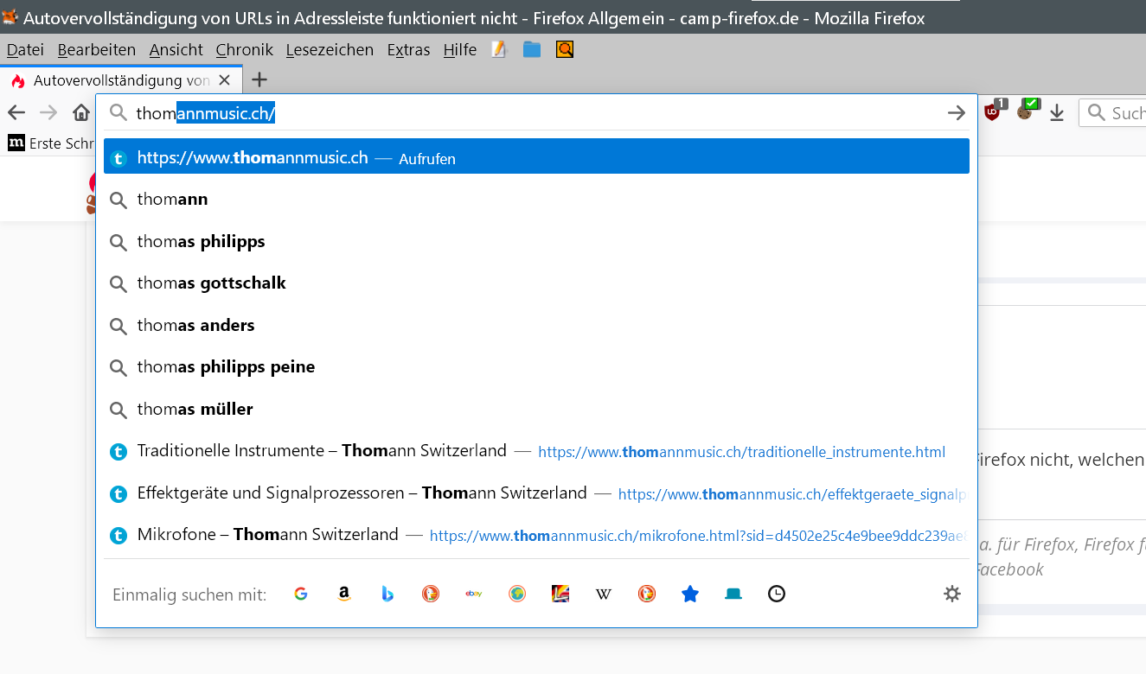Open the cookie extension icon
Image resolution: width=1146 pixels, height=674 pixels.
(1027, 111)
